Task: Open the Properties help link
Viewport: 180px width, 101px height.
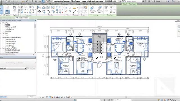Action: (3, 97)
